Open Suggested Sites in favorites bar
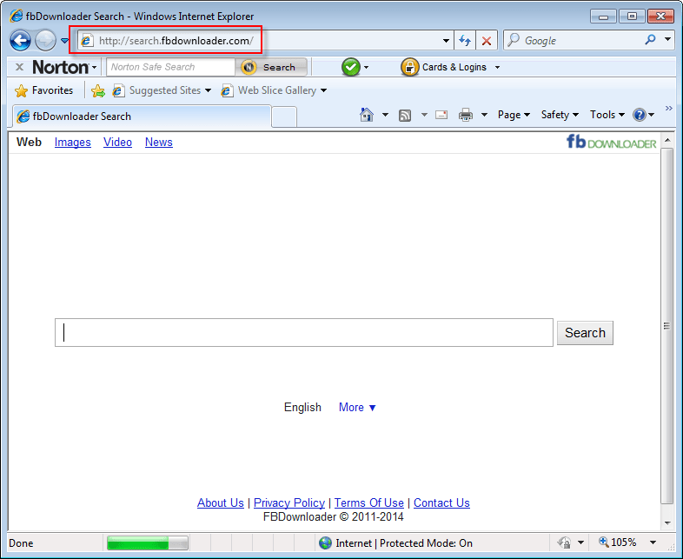683x559 pixels. (x=162, y=90)
